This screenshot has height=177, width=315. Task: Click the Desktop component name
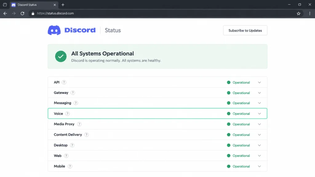click(61, 145)
